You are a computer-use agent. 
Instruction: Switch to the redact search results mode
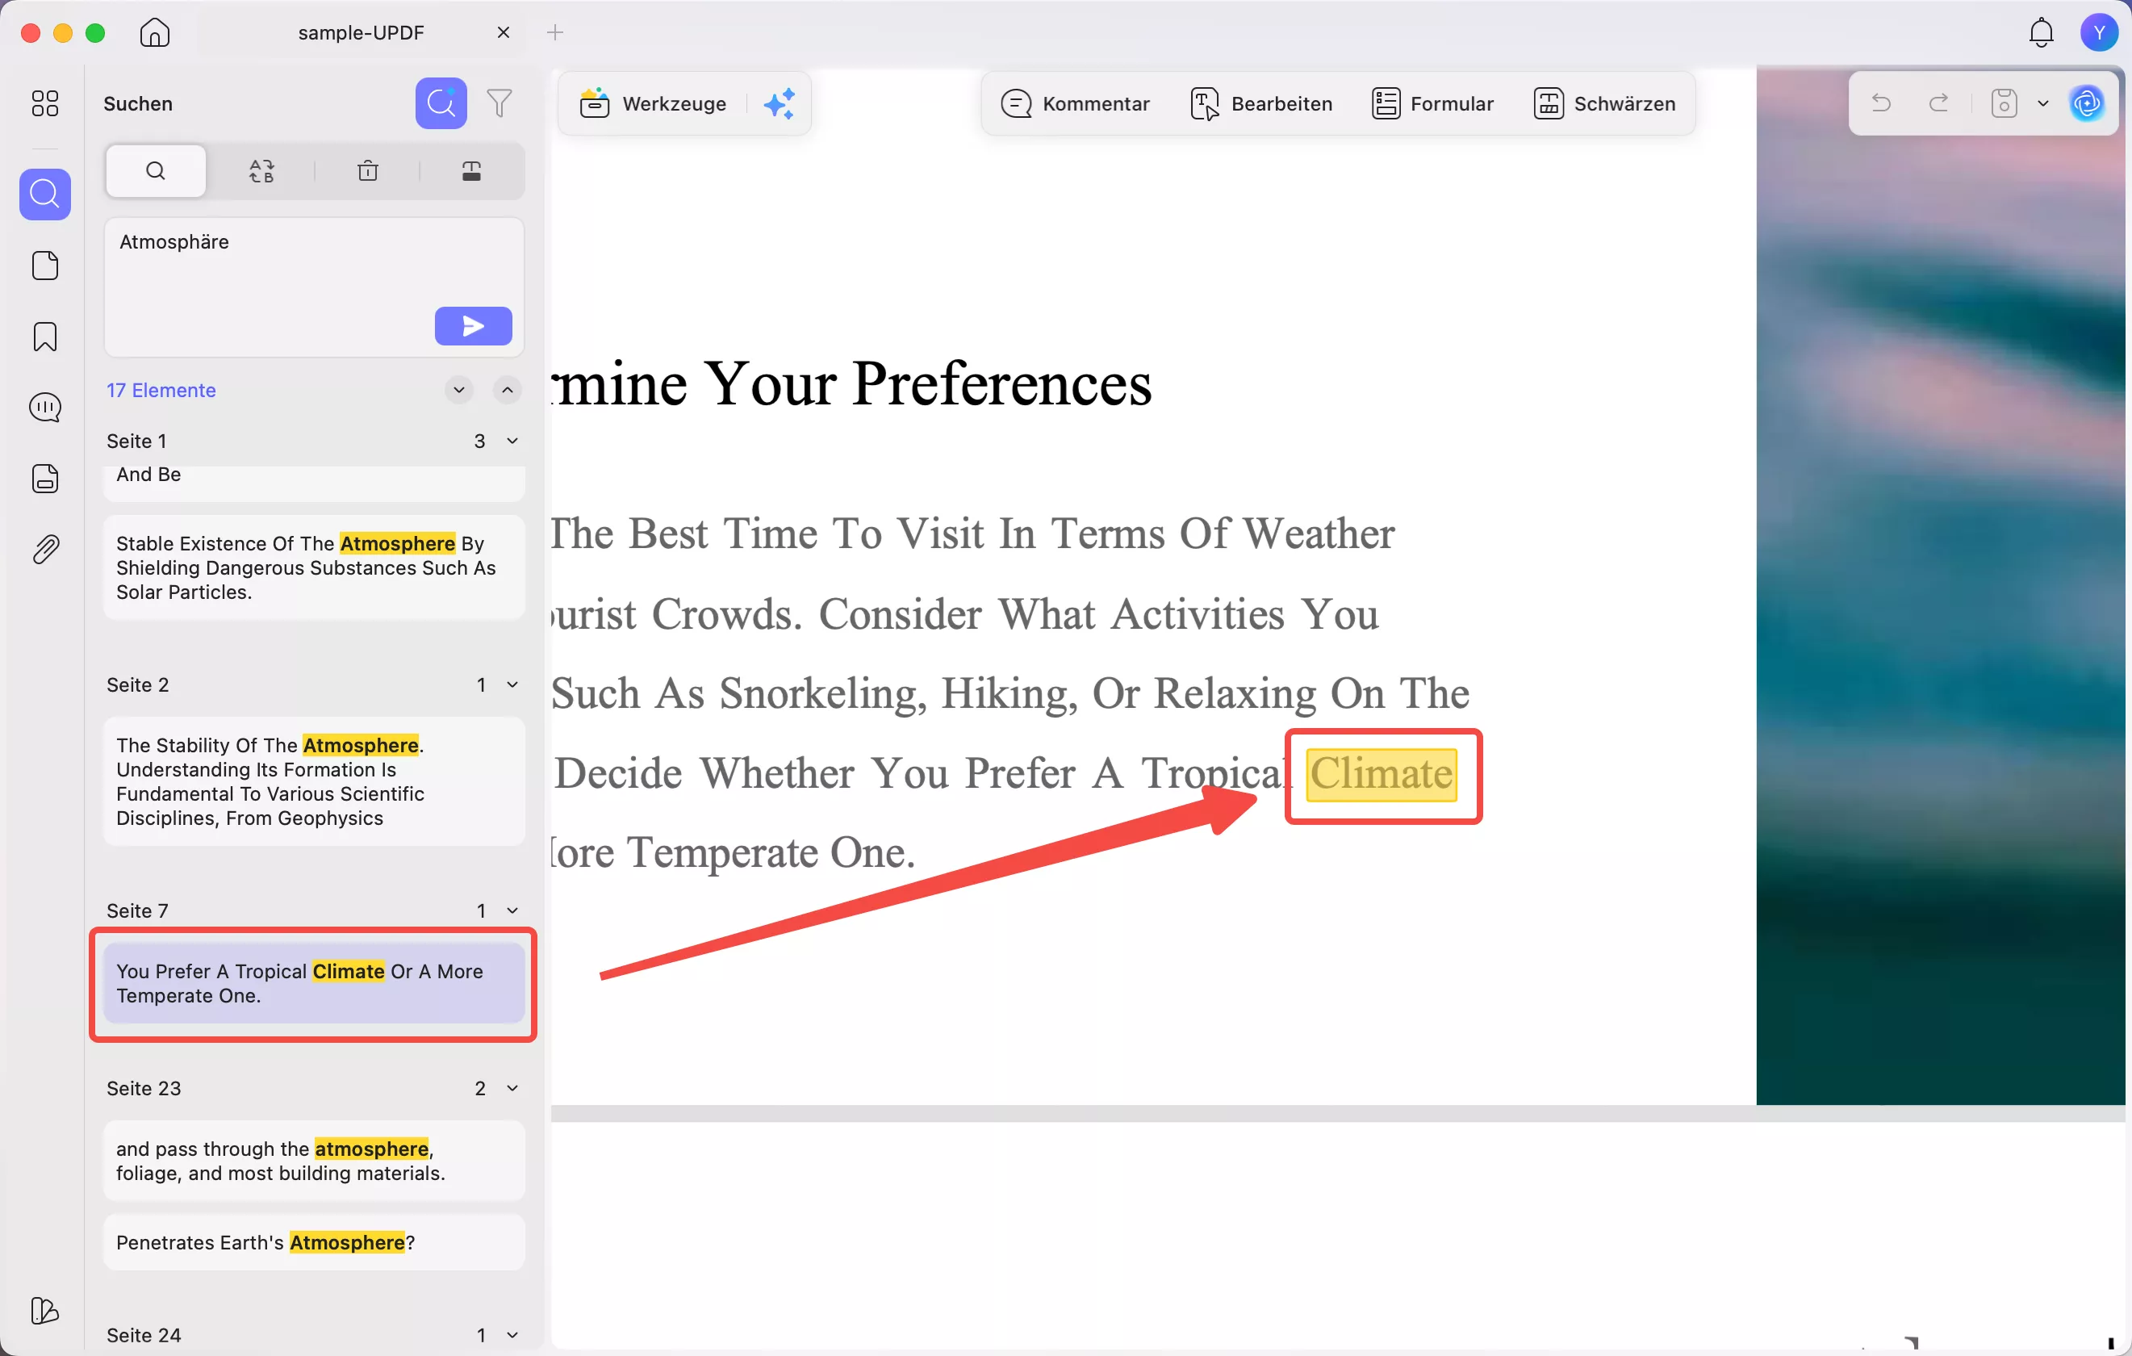click(x=471, y=171)
